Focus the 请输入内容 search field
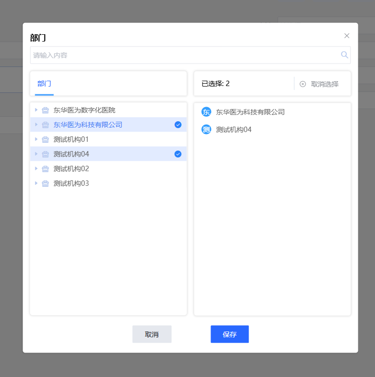 (x=184, y=55)
